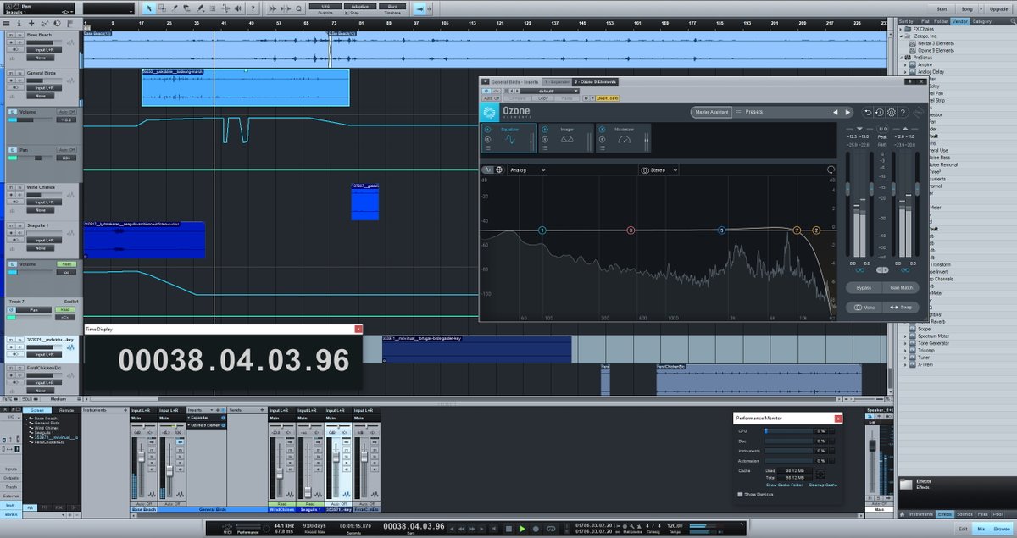Open the inspector info icon above tracks

19,24
